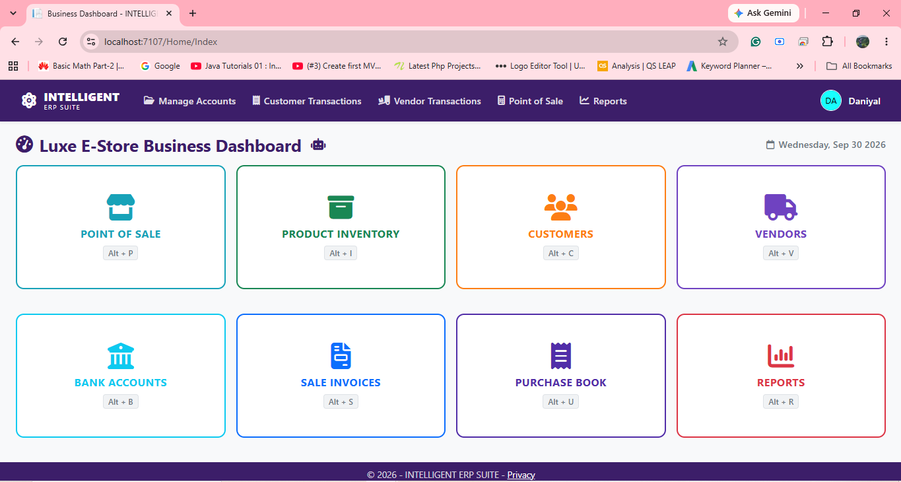The height and width of the screenshot is (482, 901).
Task: Open the CUSTOMERS card label
Action: [x=560, y=234]
